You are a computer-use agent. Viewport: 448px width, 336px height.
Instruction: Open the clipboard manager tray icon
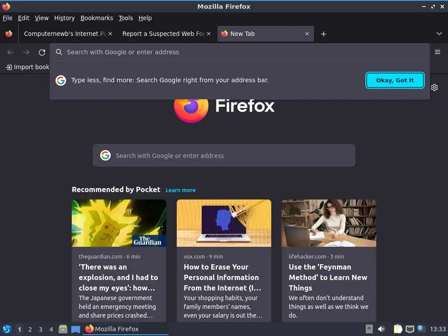[398, 329]
